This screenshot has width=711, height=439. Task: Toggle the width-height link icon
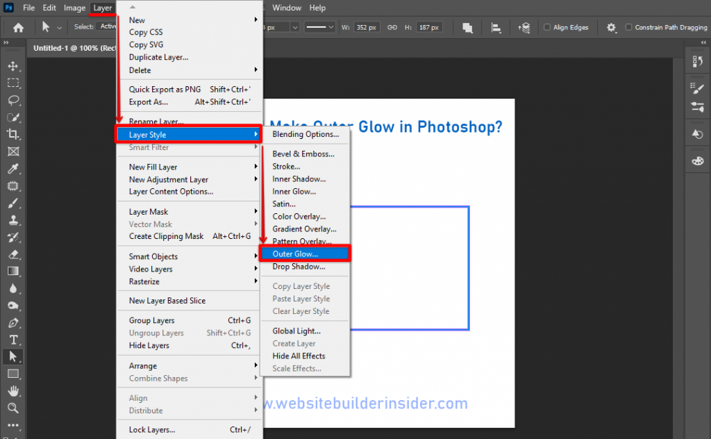click(x=392, y=27)
